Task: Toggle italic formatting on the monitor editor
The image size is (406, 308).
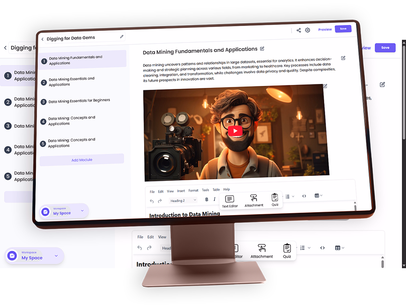Action: tap(214, 199)
